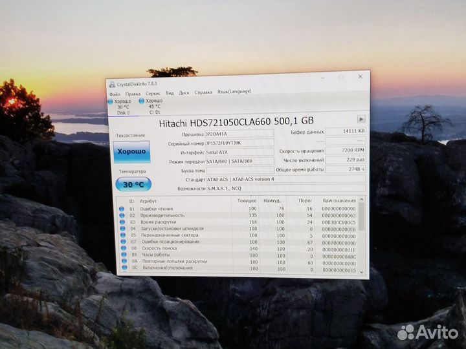The image size is (466, 349).
Task: Close the CrystalDiskInfo window
Action: tap(361, 76)
